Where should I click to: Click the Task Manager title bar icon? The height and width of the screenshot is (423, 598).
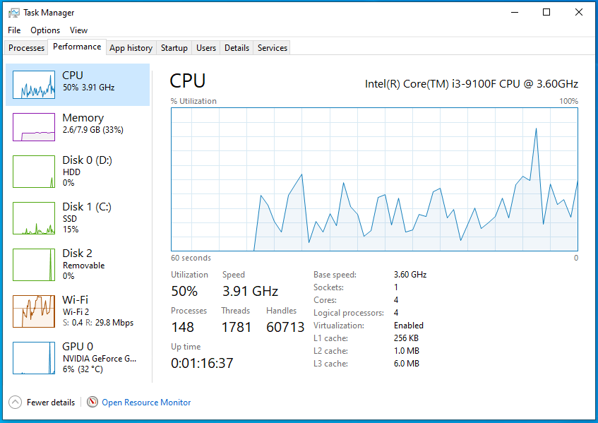pyautogui.click(x=14, y=13)
